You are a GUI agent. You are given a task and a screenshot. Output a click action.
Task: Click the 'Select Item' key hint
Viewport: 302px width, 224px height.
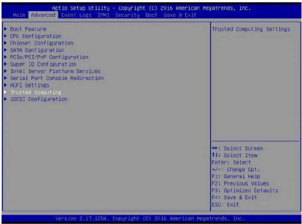pyautogui.click(x=234, y=155)
